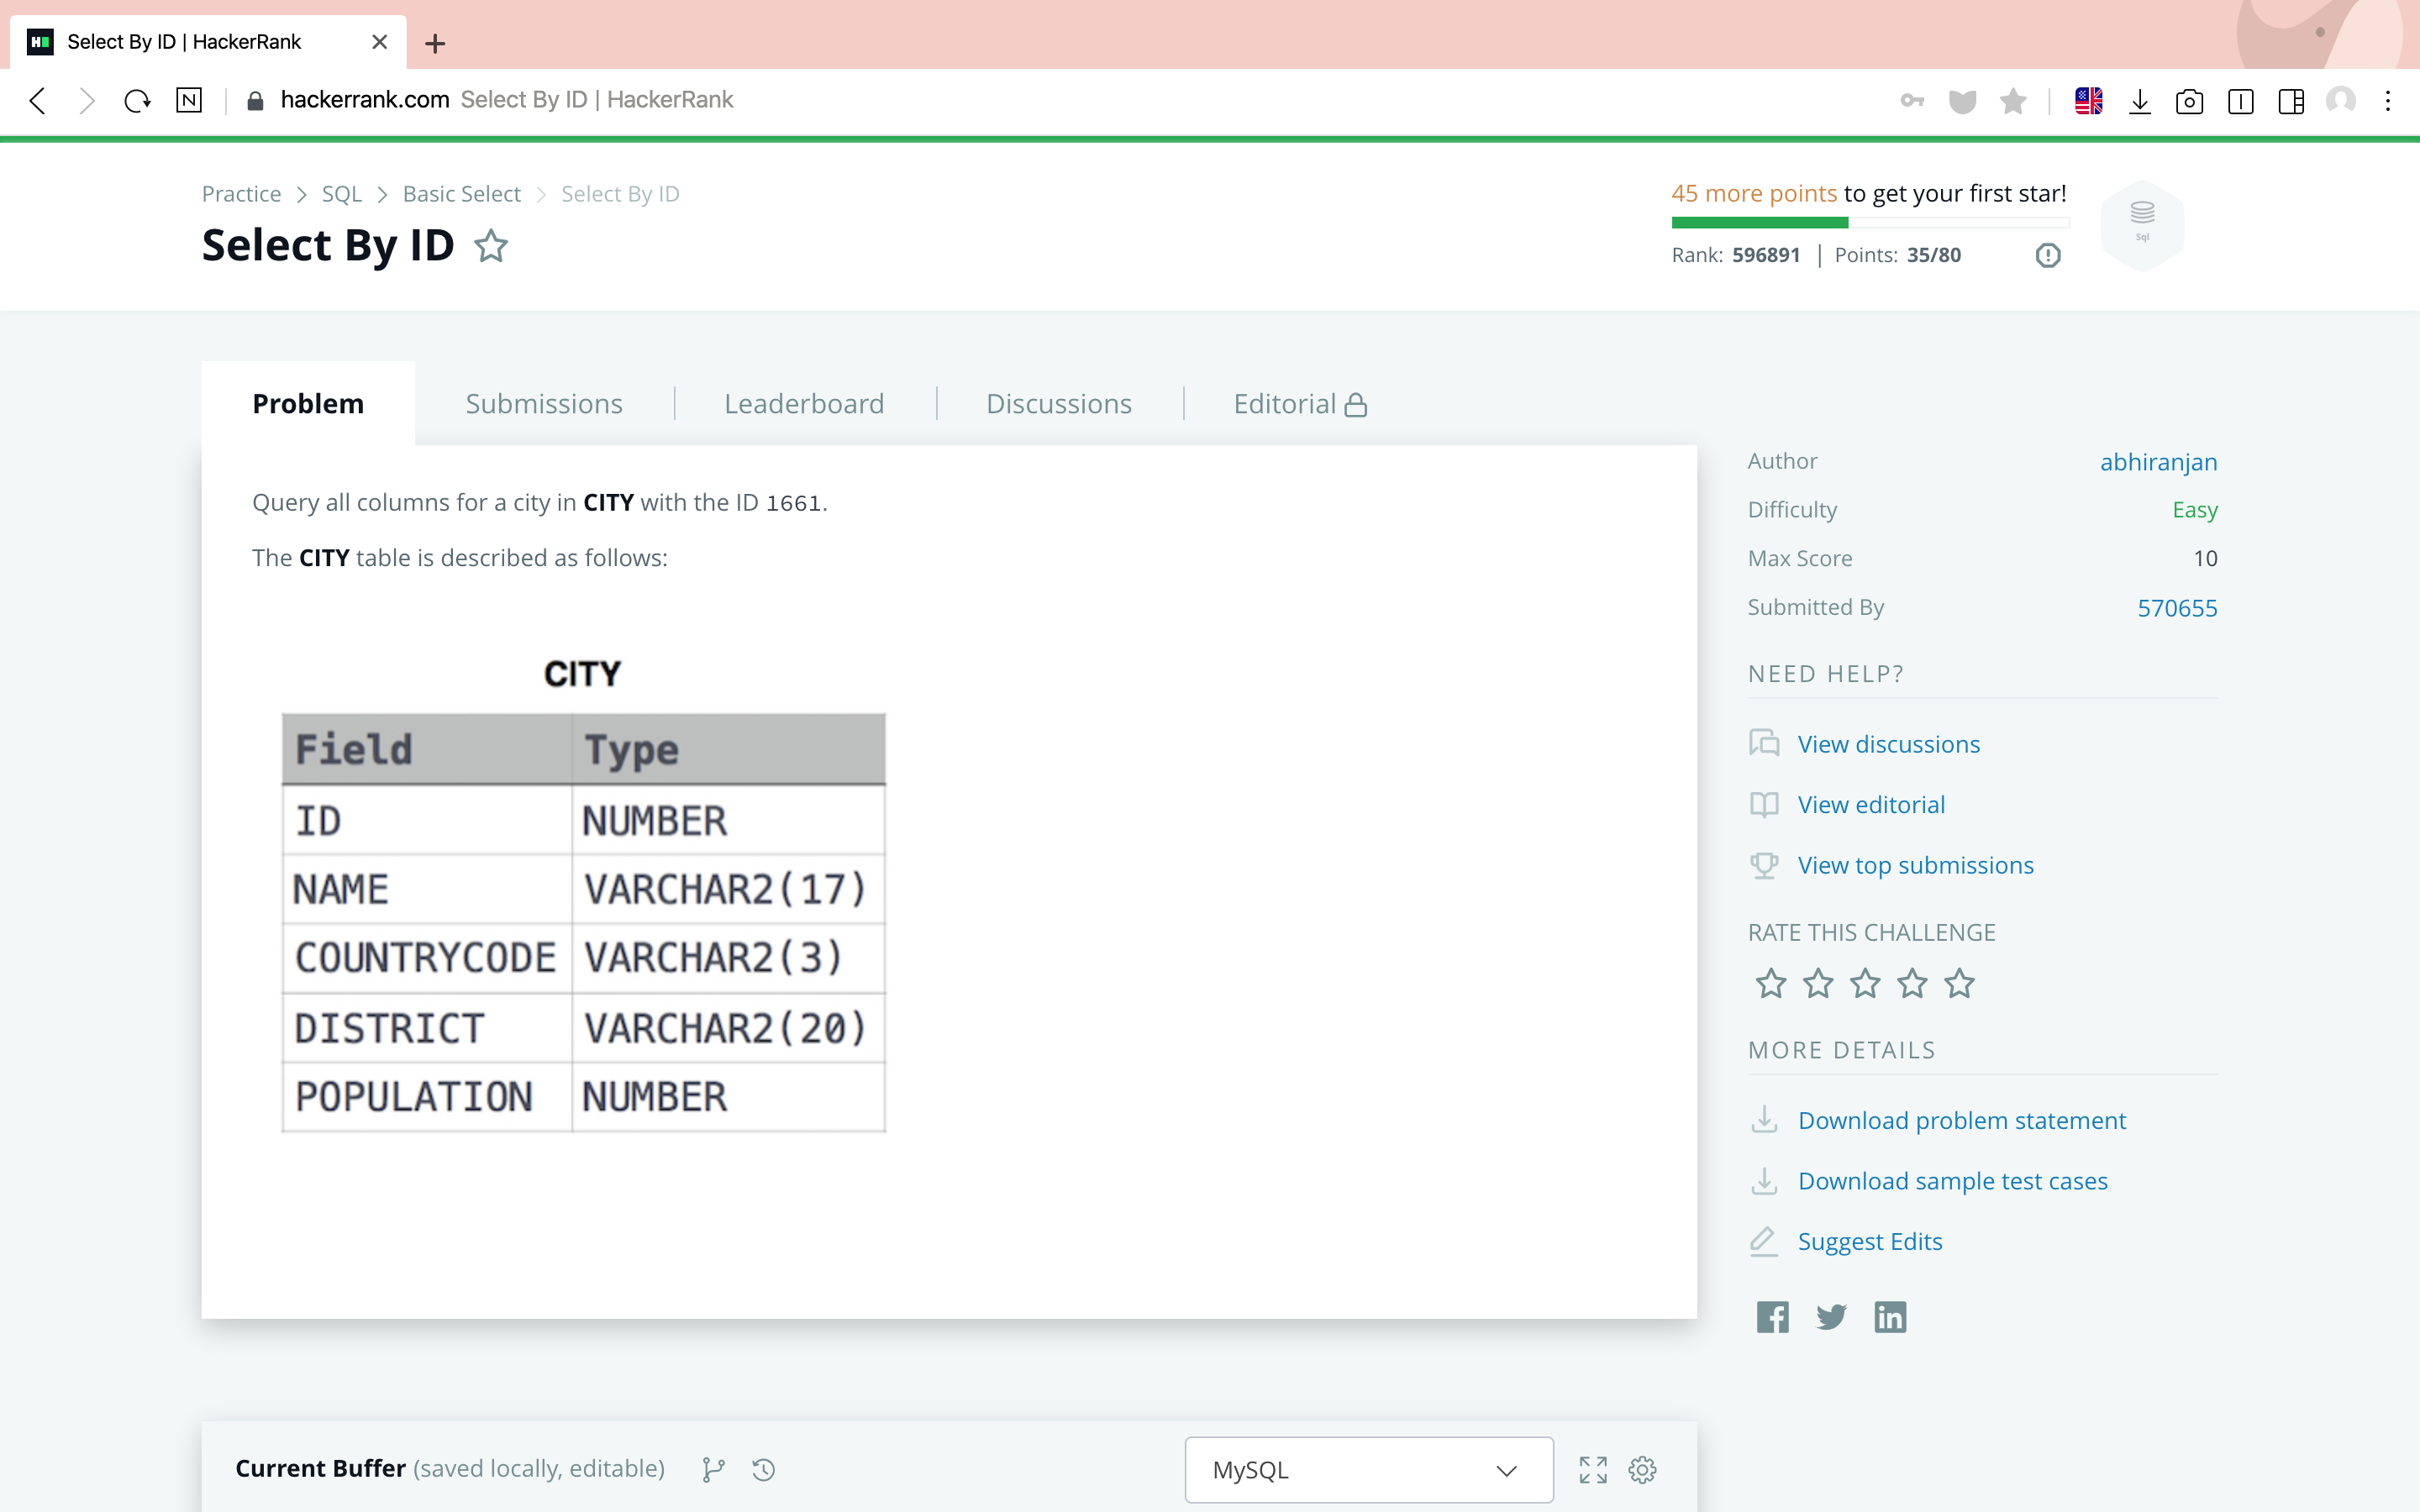2420x1512 pixels.
Task: Open buffer history via the clock icon
Action: [764, 1469]
